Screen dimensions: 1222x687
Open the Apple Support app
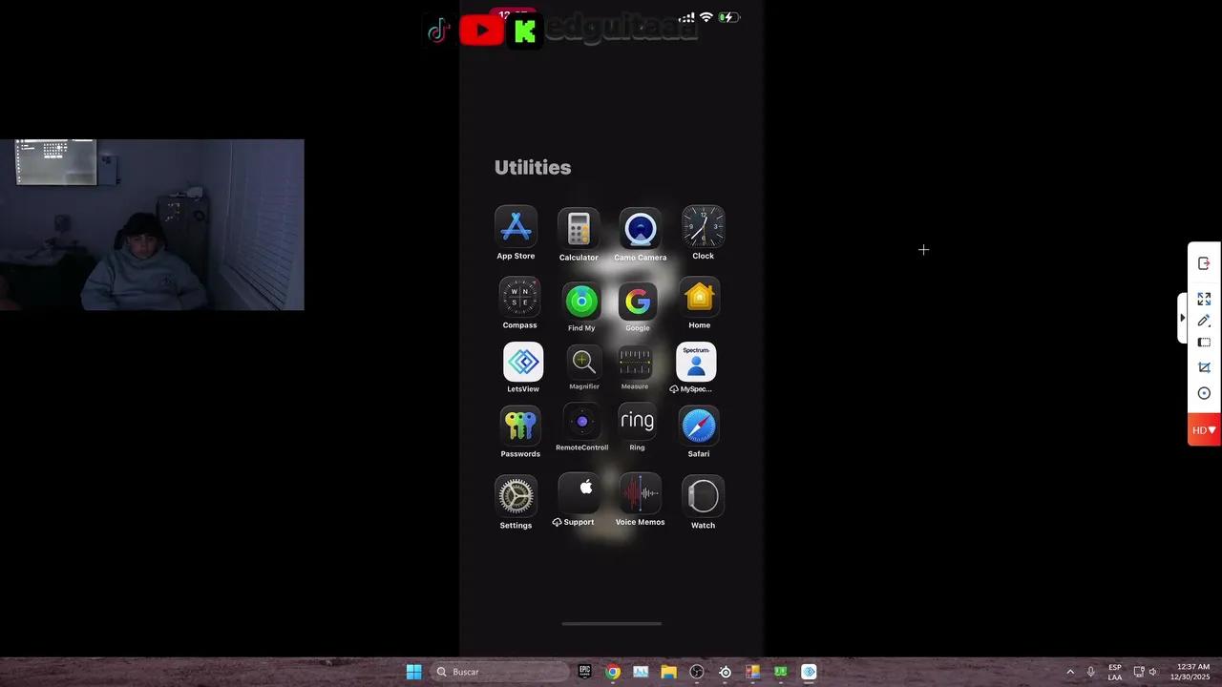[x=579, y=493]
